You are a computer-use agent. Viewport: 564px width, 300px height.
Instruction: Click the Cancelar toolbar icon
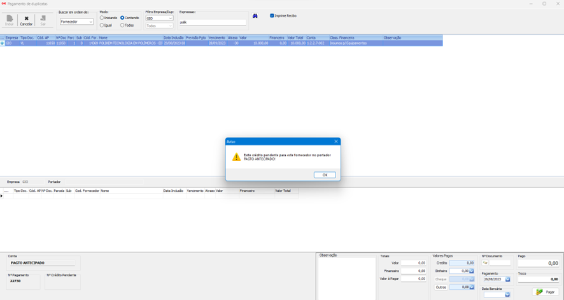[x=26, y=20]
